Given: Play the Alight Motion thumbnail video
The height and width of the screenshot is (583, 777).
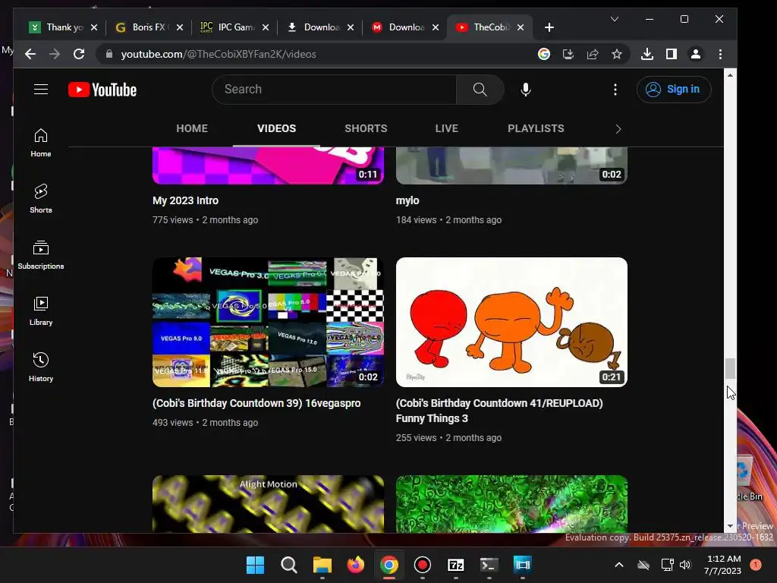Looking at the screenshot, I should [x=268, y=504].
